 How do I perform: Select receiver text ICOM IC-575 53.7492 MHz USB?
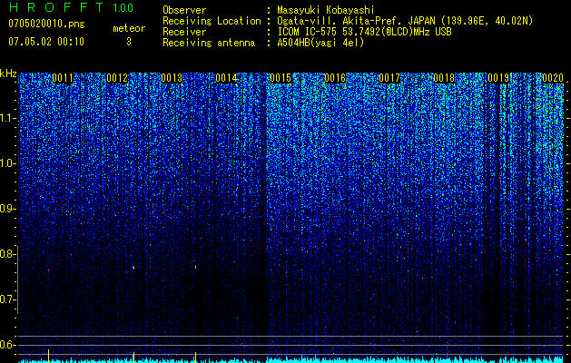pyautogui.click(x=364, y=32)
